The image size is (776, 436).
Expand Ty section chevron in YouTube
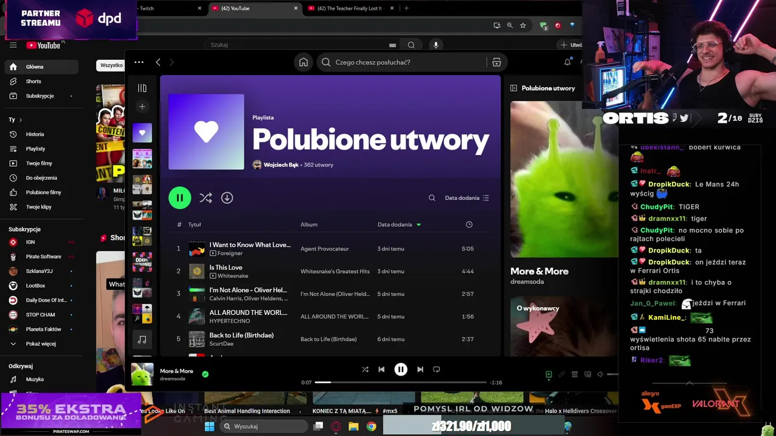click(21, 120)
